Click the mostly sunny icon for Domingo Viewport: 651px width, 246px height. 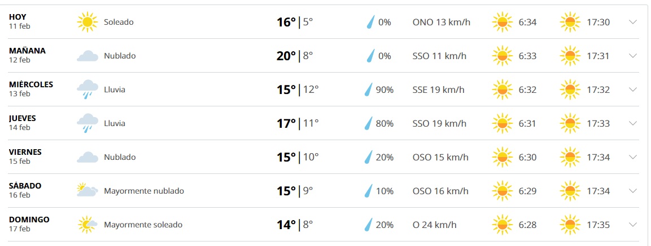coord(87,225)
